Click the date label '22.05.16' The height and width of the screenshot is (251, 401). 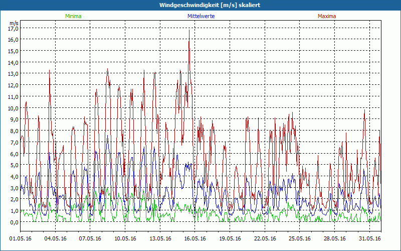pyautogui.click(x=265, y=238)
